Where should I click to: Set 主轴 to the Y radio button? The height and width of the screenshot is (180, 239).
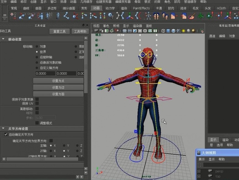pyautogui.click(x=64, y=146)
